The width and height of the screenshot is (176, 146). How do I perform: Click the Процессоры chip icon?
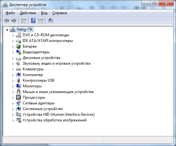click(18, 97)
